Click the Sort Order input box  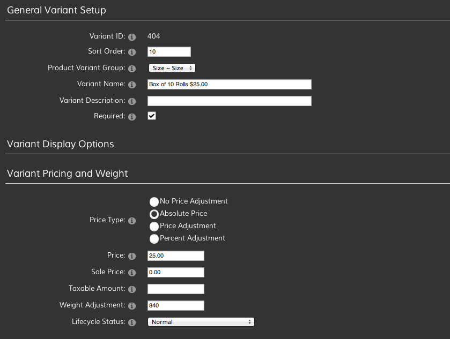pyautogui.click(x=169, y=51)
